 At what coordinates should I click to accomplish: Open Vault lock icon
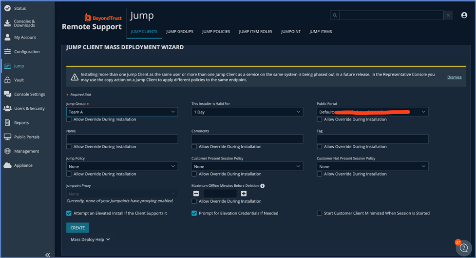[x=7, y=80]
